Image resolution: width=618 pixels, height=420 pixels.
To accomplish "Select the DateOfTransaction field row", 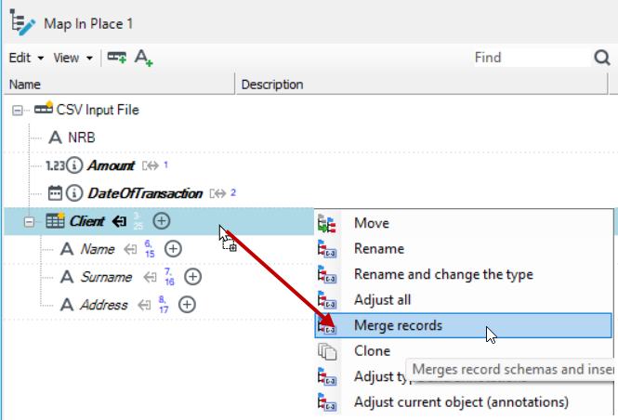I will 145,193.
